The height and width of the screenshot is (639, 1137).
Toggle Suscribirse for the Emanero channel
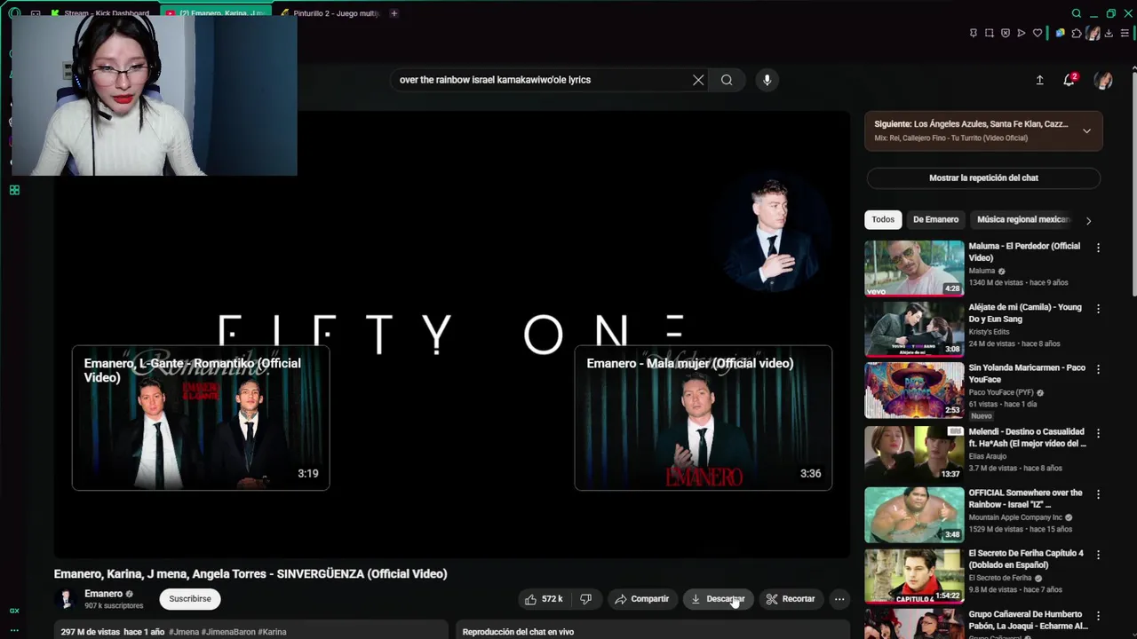pos(190,599)
